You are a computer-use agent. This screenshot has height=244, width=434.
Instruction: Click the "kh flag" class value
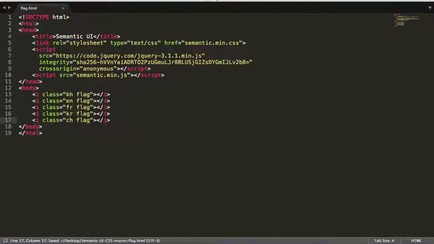coord(78,94)
